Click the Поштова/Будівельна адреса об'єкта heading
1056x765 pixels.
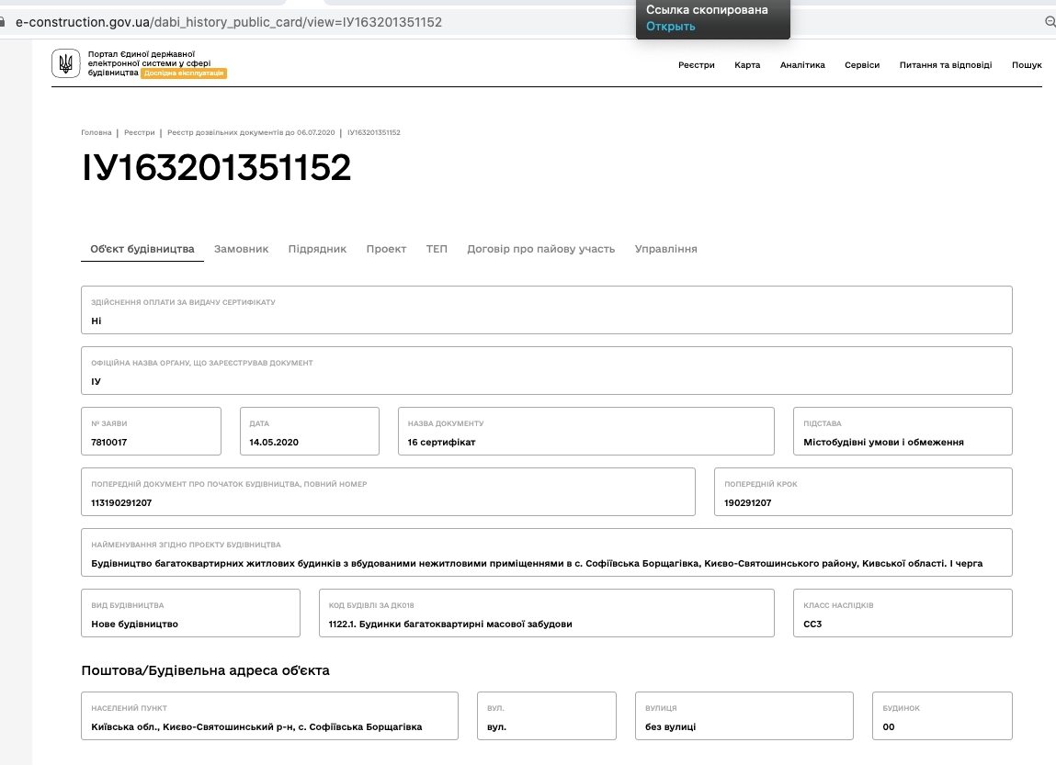tap(205, 670)
